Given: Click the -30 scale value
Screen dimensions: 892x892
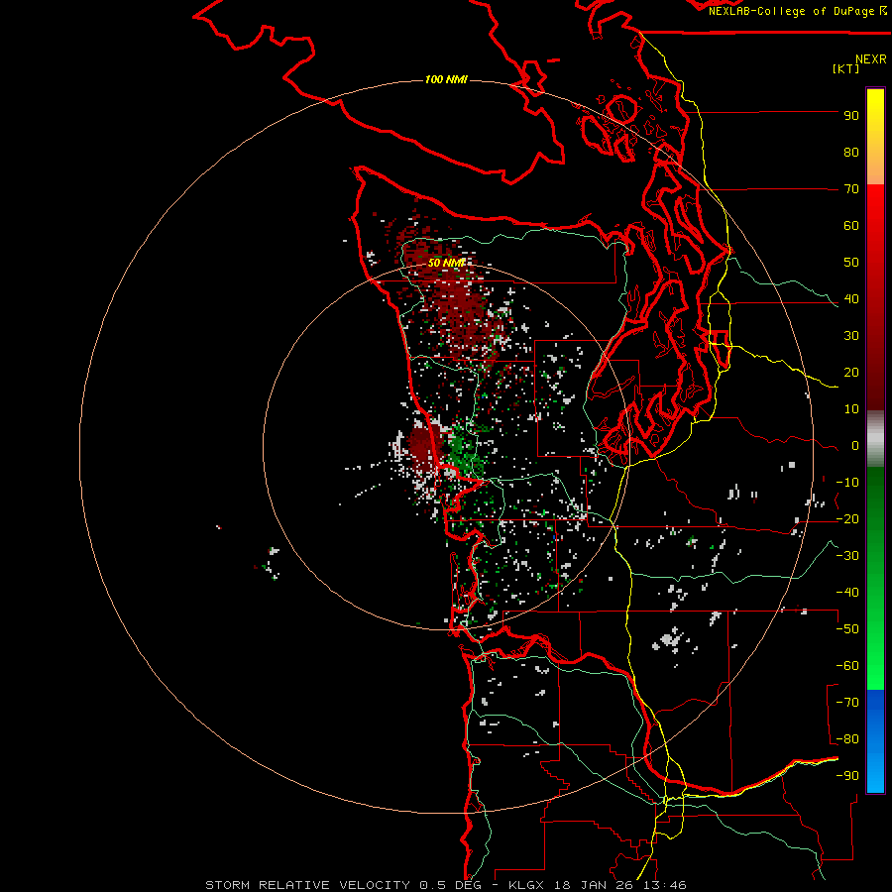Looking at the screenshot, I should pos(847,556).
